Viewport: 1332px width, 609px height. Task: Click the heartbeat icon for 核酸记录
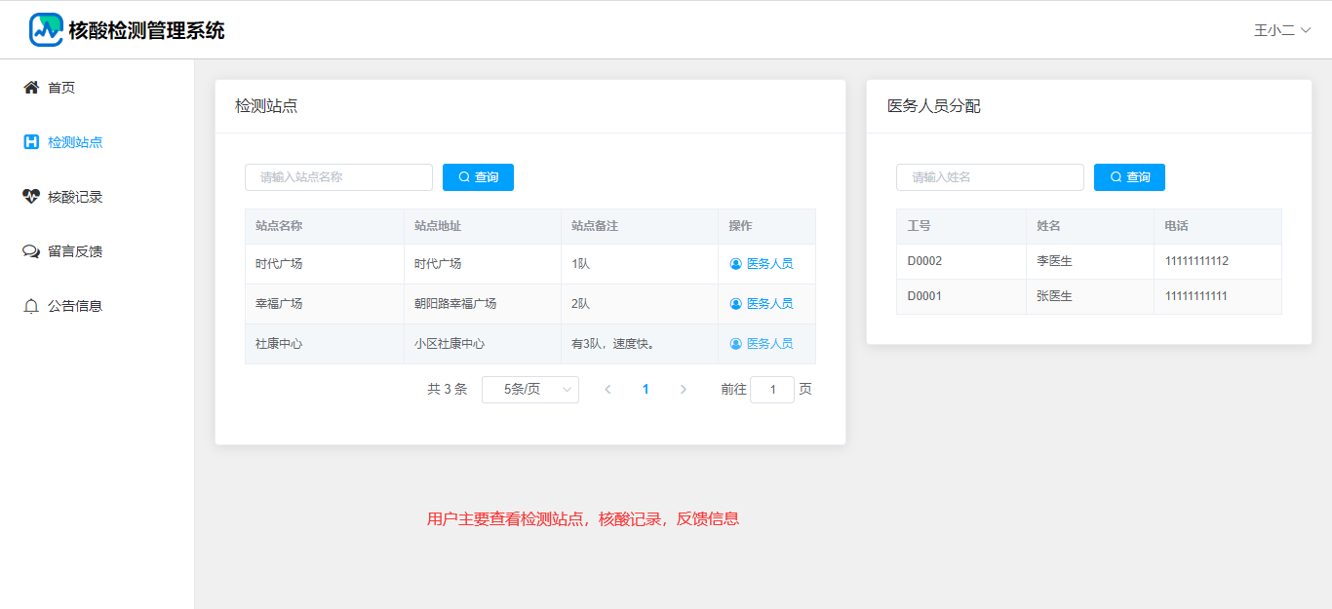(31, 197)
